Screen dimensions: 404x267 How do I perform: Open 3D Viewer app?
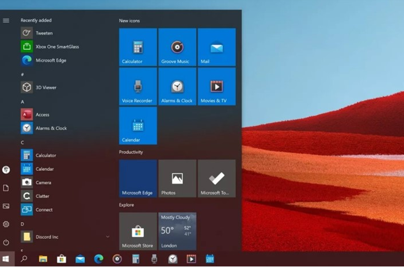click(x=64, y=87)
